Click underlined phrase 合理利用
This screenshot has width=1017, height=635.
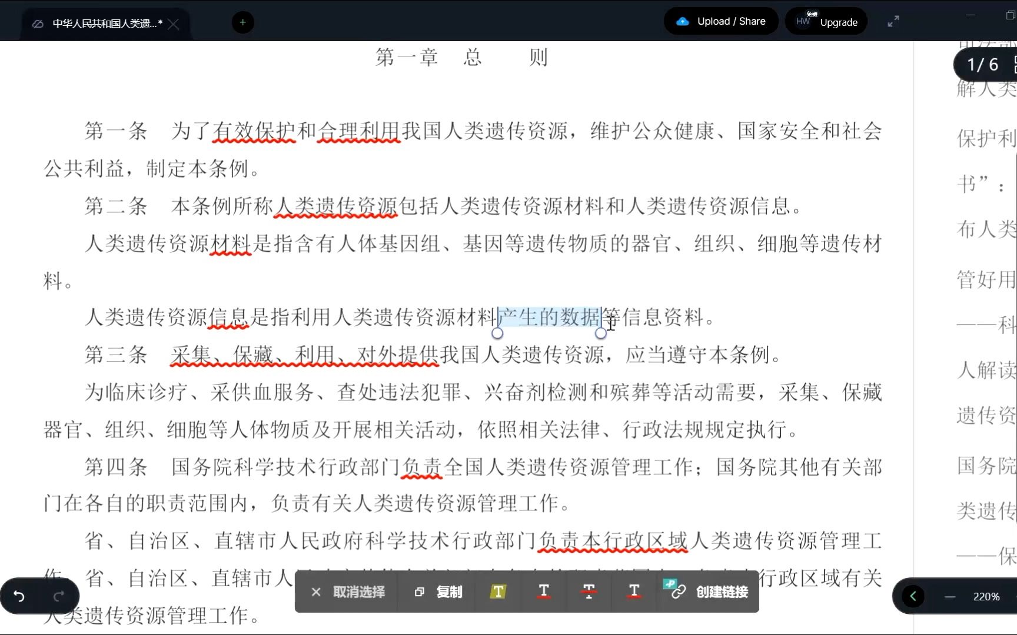click(358, 131)
